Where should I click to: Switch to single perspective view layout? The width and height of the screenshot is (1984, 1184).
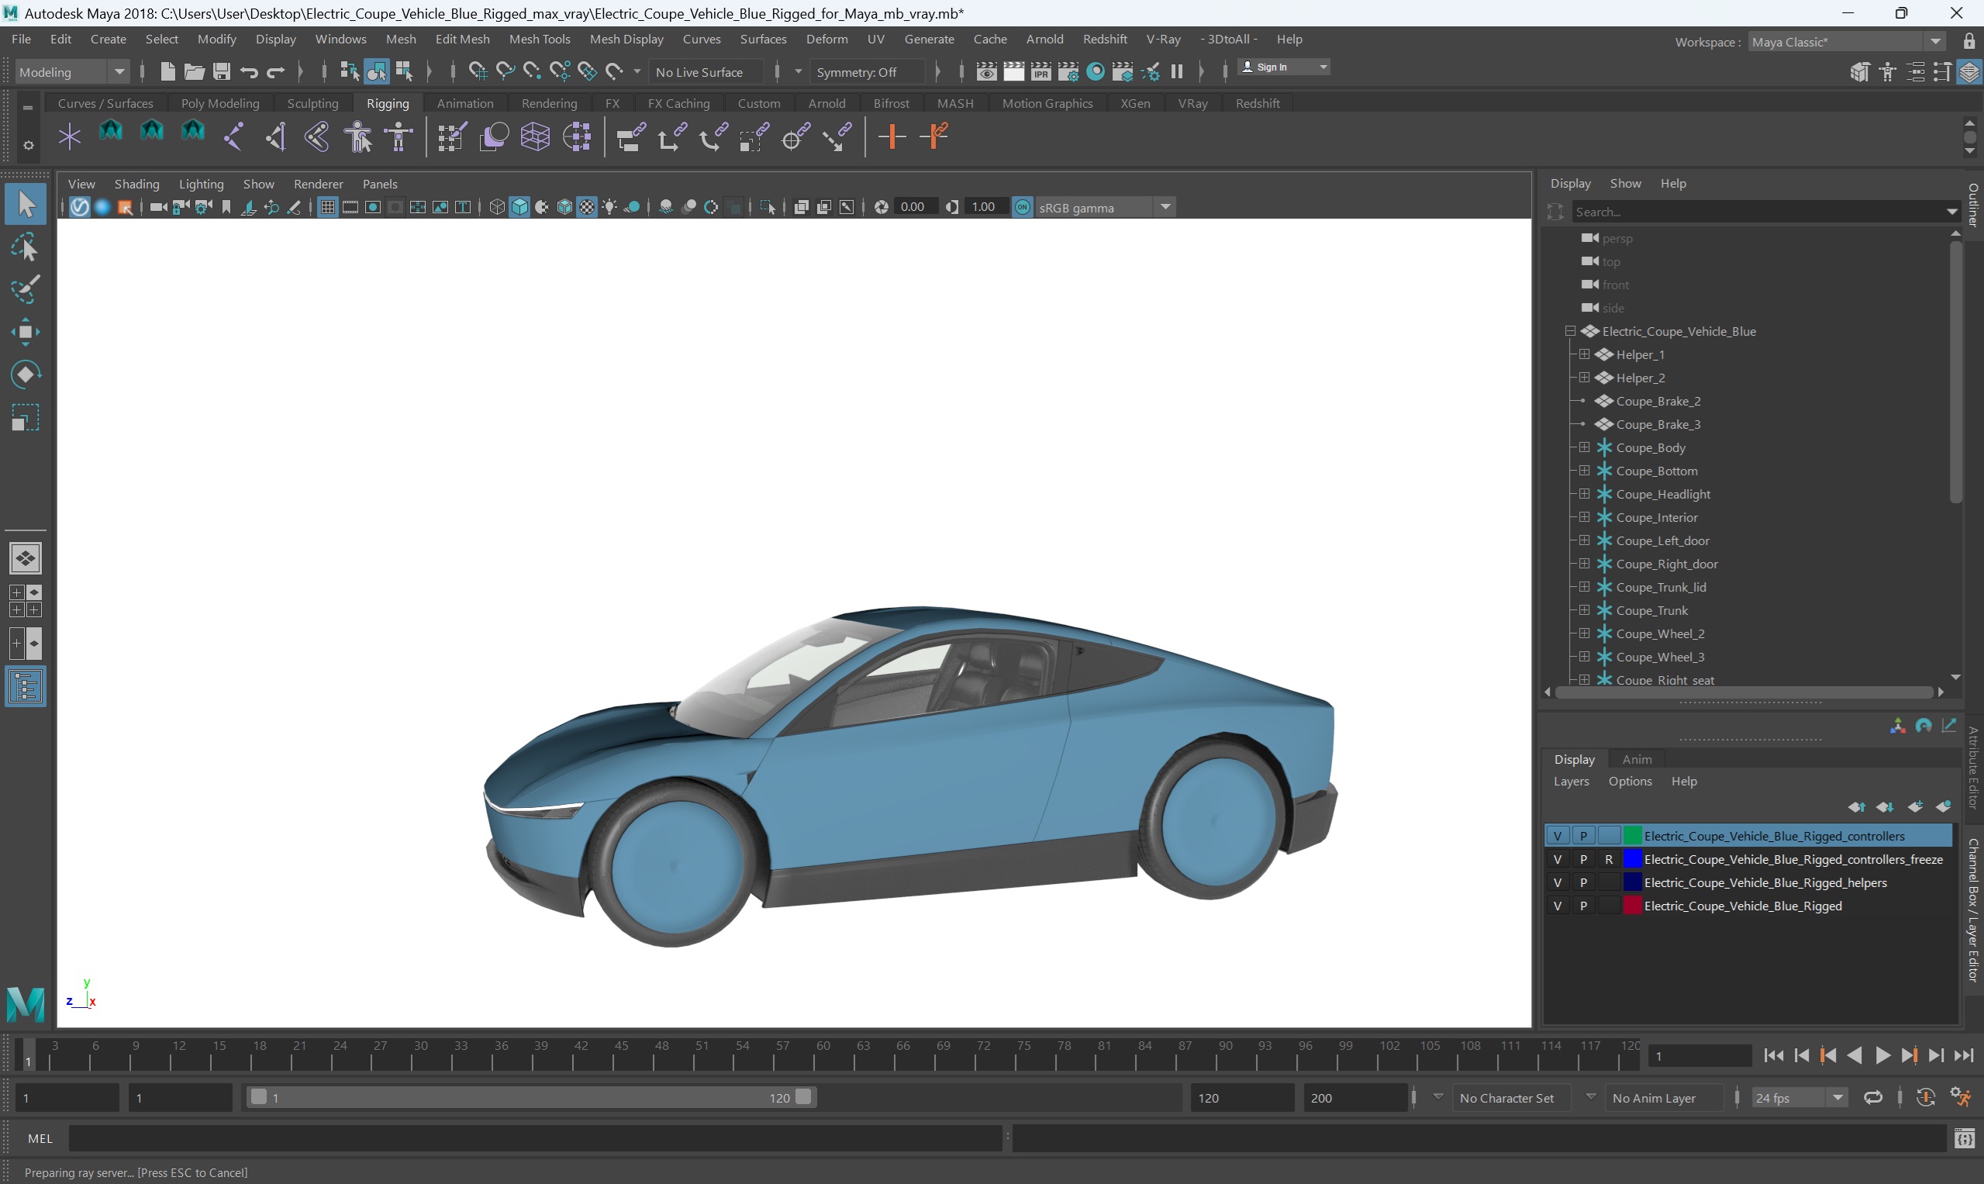[x=26, y=558]
